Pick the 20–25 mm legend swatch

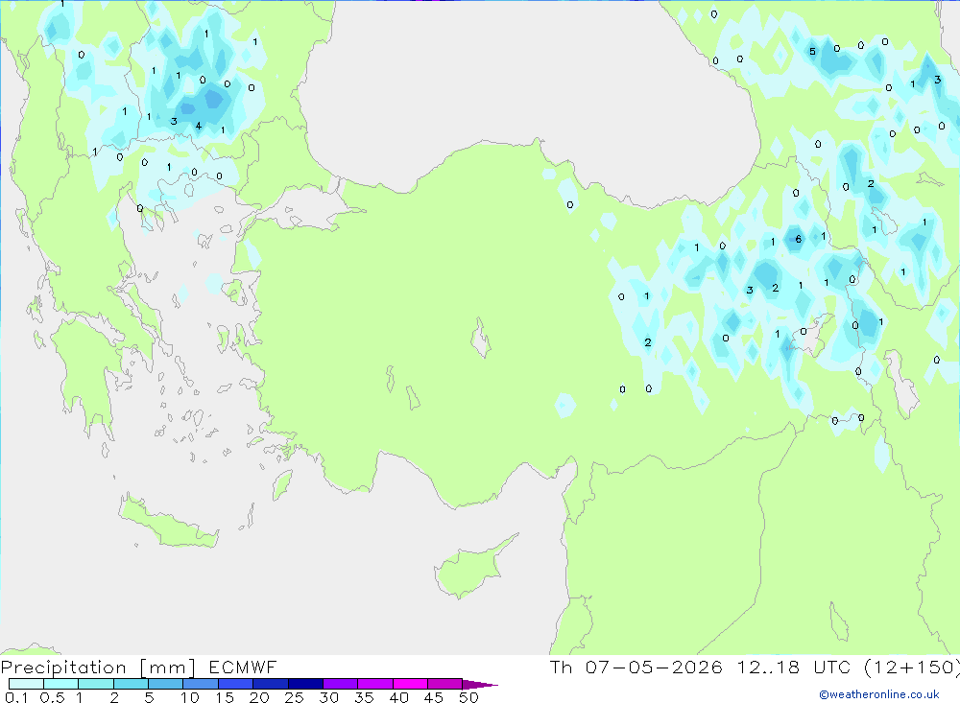coord(271,684)
